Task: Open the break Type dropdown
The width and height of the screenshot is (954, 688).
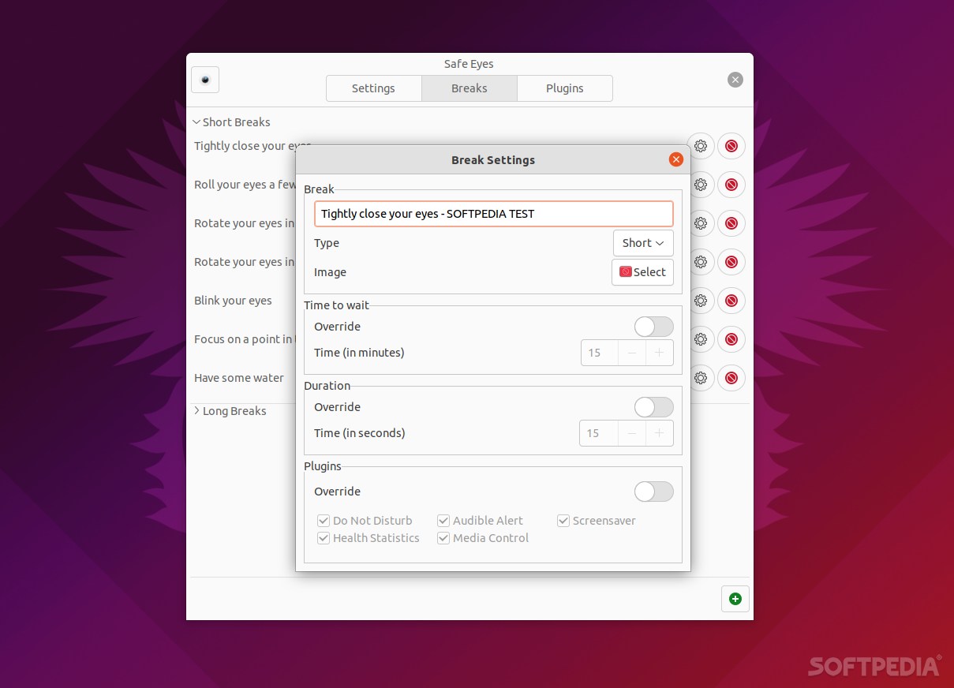Action: pyautogui.click(x=642, y=242)
